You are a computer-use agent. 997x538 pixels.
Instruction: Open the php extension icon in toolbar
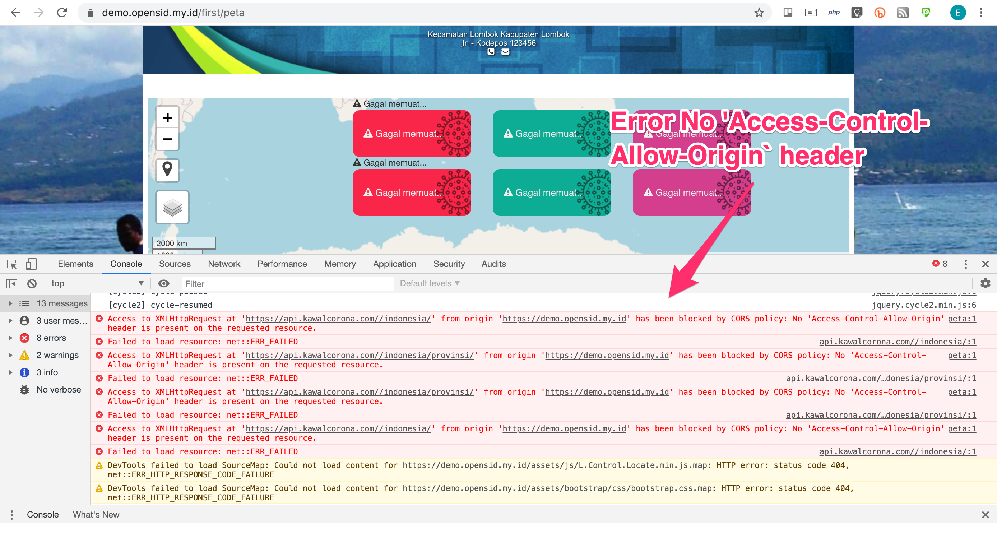tap(834, 12)
